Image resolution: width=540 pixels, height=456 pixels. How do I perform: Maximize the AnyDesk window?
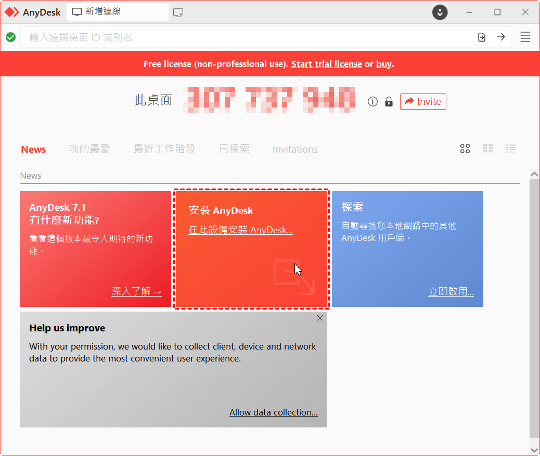497,12
